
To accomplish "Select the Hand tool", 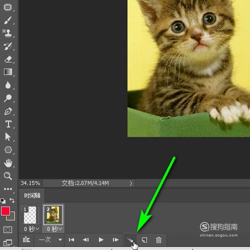I will click(8, 163).
